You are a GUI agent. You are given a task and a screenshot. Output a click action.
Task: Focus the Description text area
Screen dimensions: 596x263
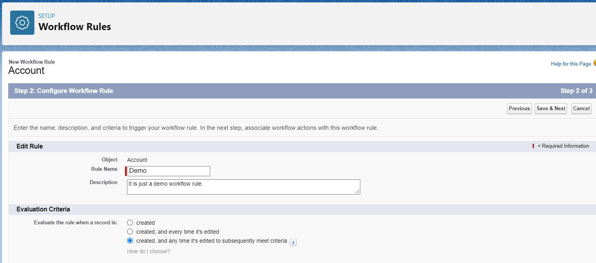click(243, 187)
